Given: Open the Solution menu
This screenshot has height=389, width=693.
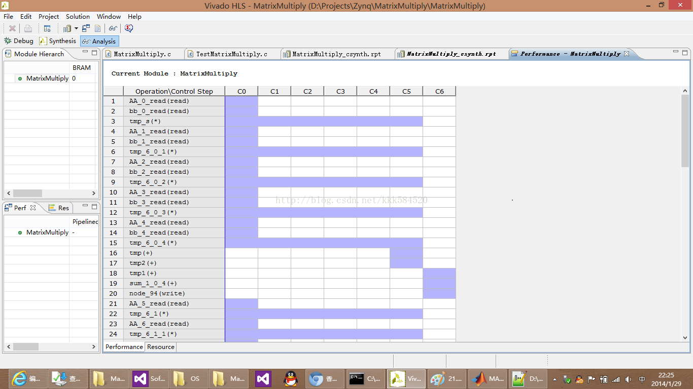Looking at the screenshot, I should (78, 17).
